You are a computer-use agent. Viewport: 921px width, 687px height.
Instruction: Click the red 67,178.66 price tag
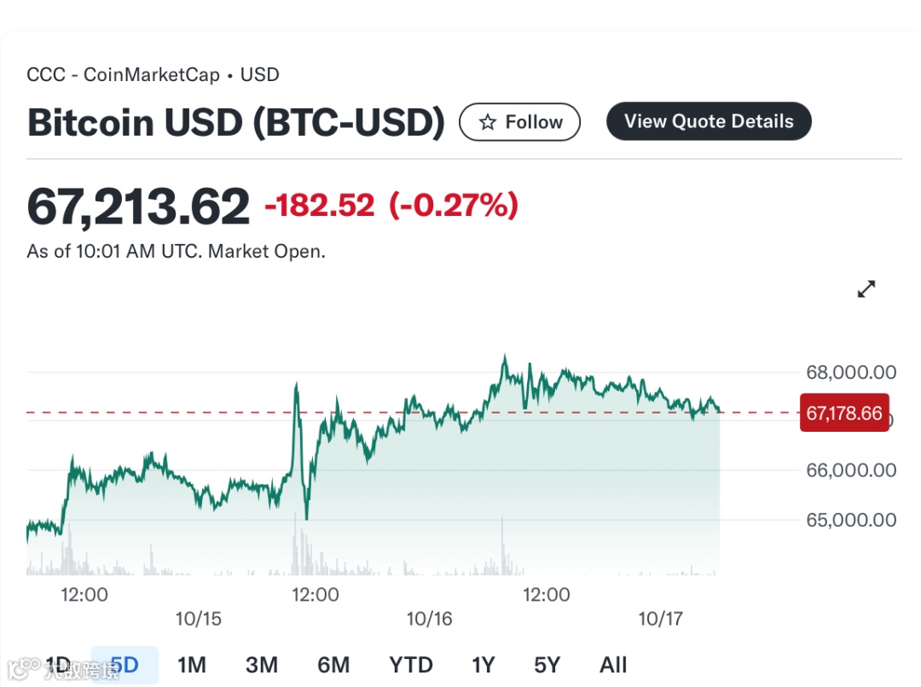tap(844, 413)
